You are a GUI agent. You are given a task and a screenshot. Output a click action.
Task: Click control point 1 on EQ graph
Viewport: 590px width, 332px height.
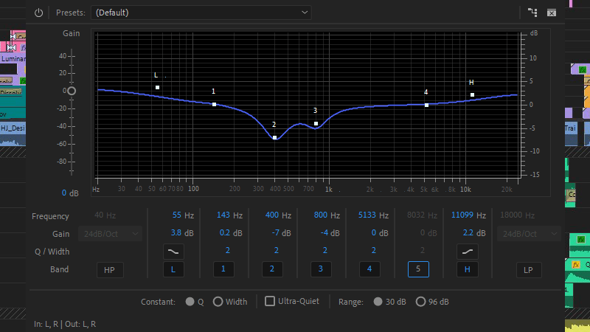click(x=214, y=104)
